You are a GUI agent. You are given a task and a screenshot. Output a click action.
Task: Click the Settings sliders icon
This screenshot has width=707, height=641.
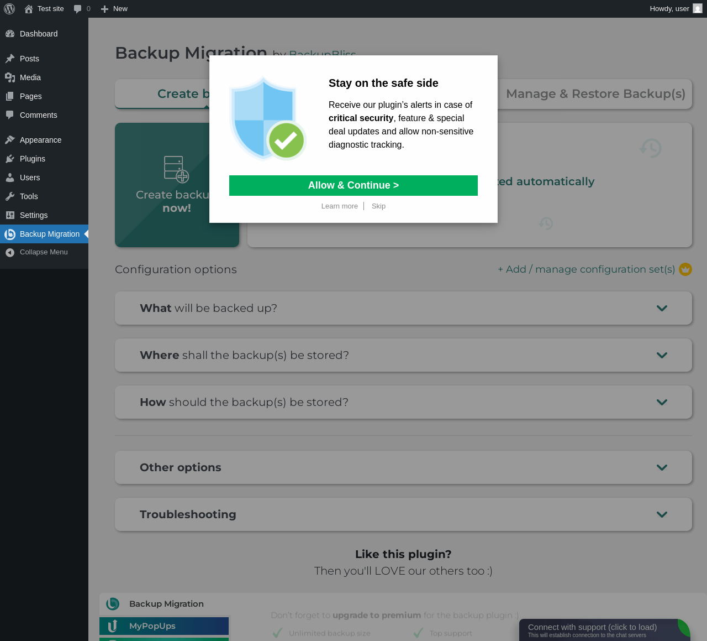pos(10,215)
